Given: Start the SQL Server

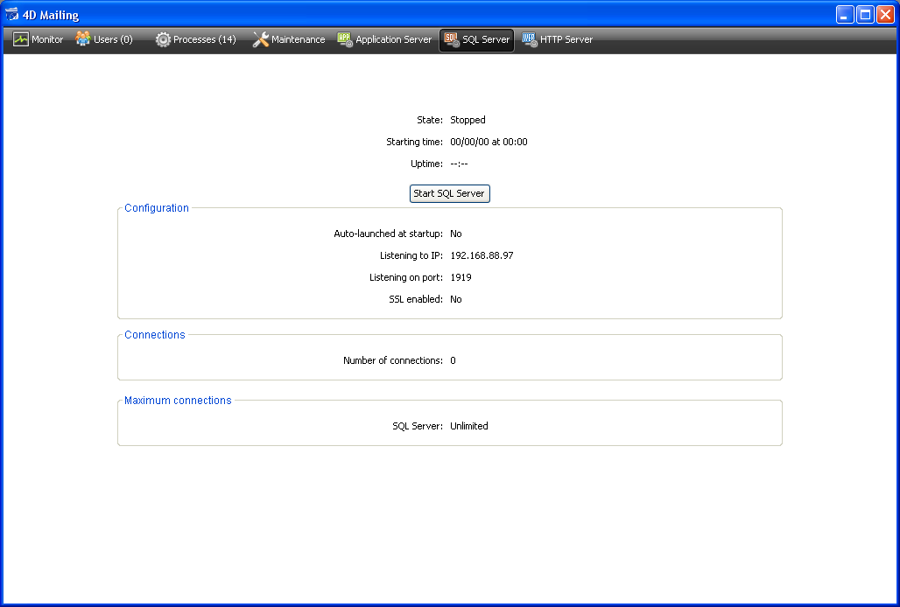Looking at the screenshot, I should (449, 194).
